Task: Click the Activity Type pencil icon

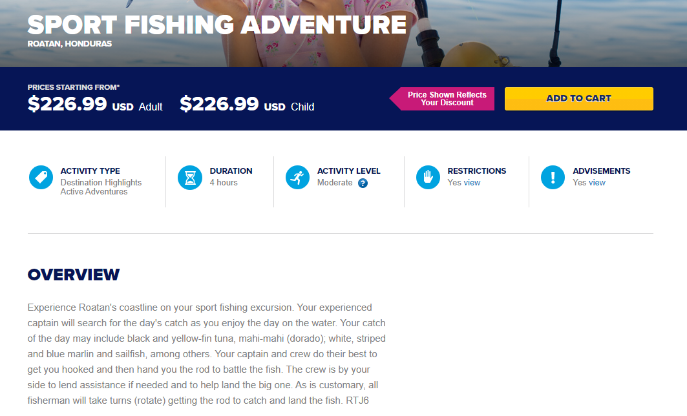Action: click(x=41, y=176)
